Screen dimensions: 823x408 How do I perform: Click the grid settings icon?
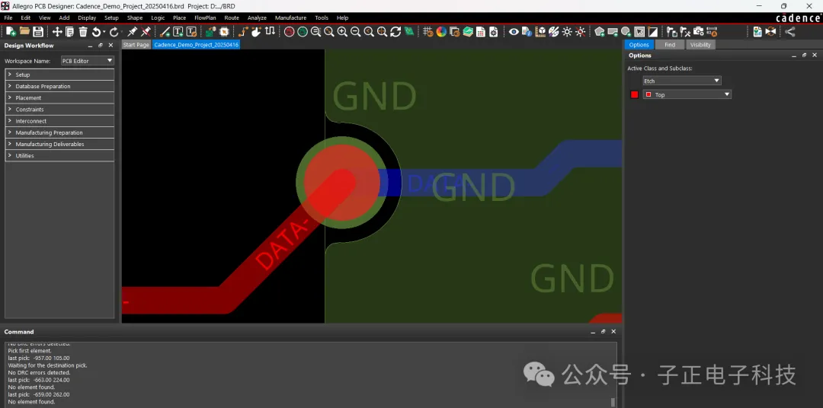click(x=428, y=31)
